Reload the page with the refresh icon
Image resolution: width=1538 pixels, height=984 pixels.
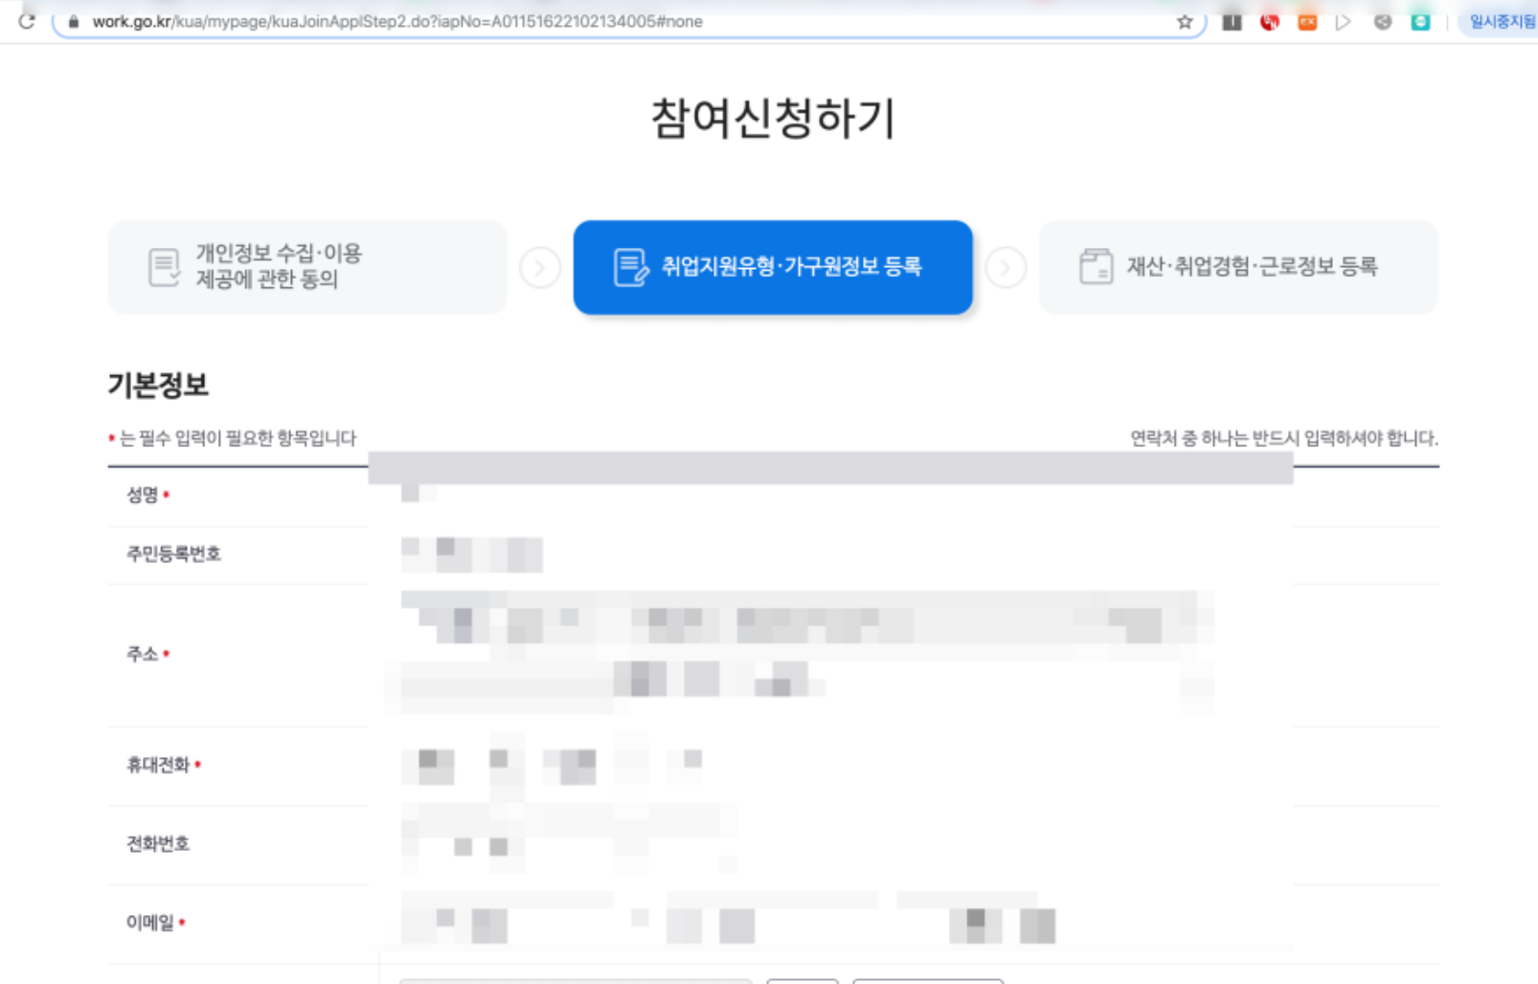(x=27, y=21)
